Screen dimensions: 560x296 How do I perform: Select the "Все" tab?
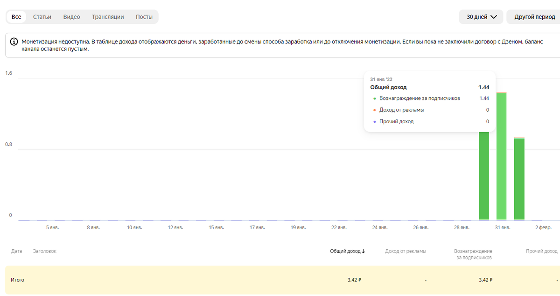pyautogui.click(x=16, y=17)
